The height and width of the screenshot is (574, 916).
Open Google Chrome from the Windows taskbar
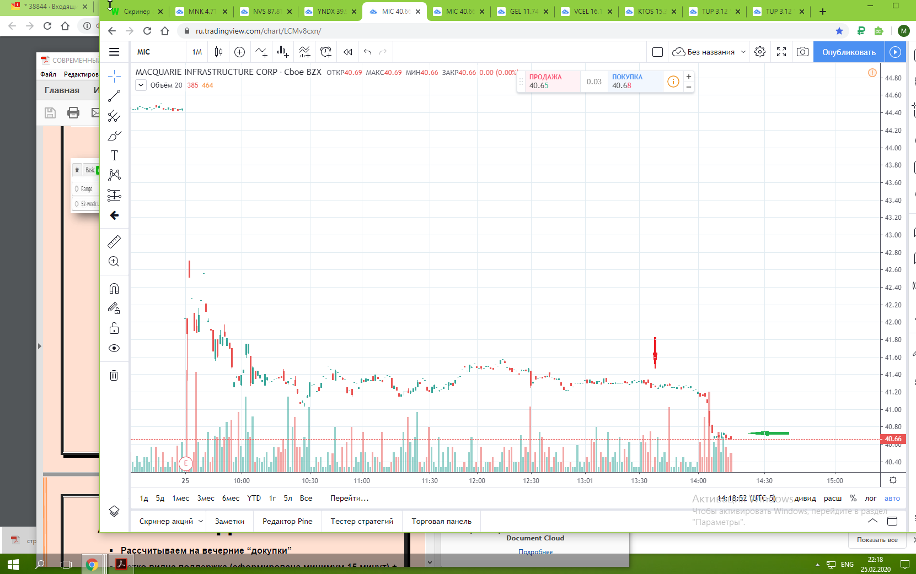point(92,564)
